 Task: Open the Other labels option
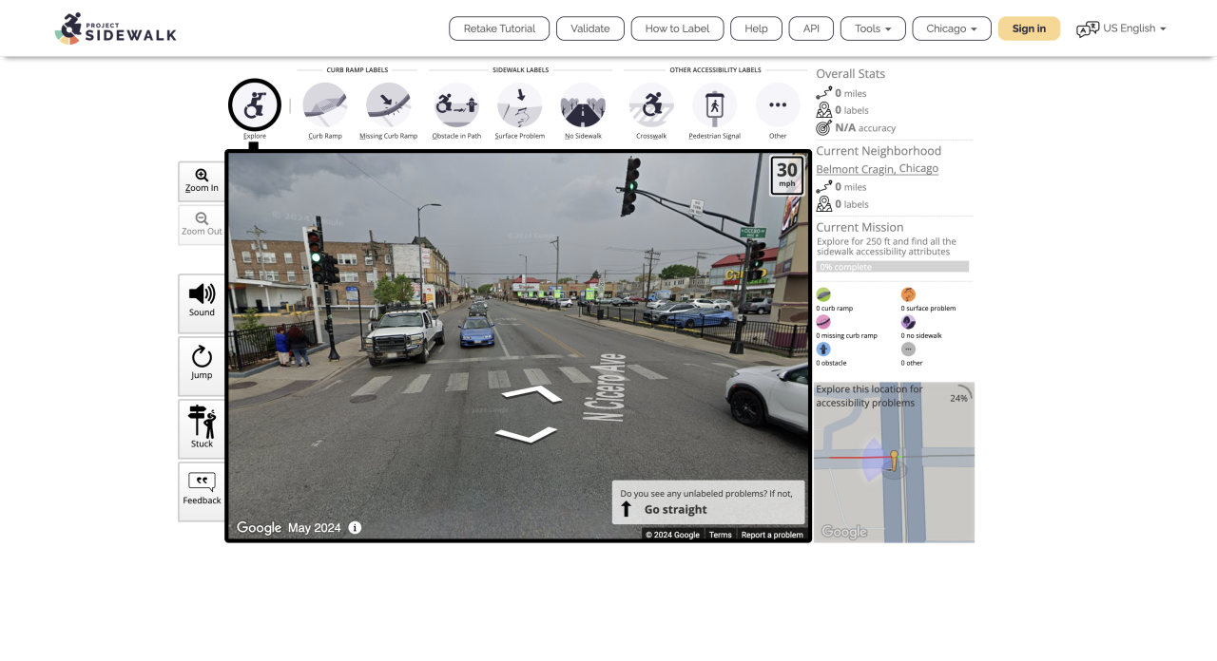(778, 105)
